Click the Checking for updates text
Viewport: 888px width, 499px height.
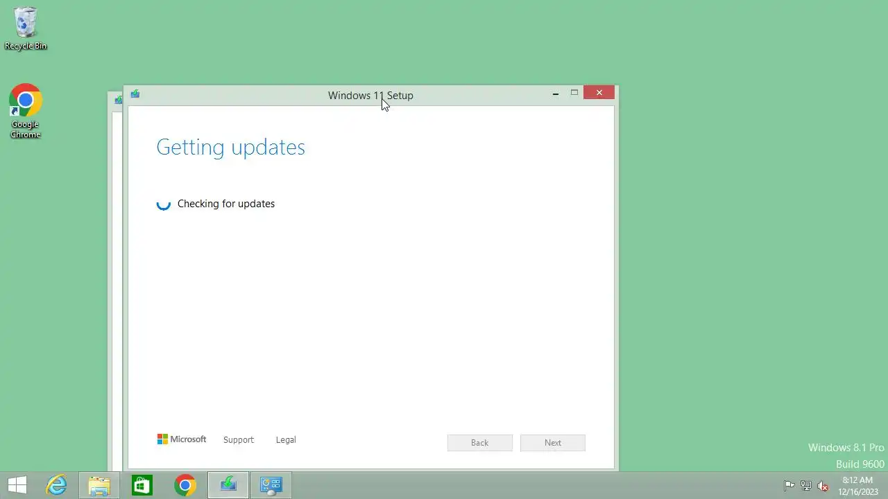[226, 204]
